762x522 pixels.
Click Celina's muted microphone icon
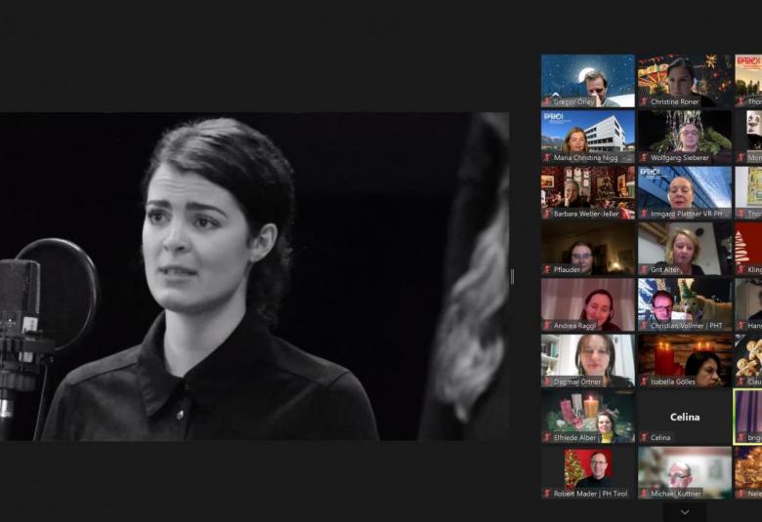click(x=644, y=438)
